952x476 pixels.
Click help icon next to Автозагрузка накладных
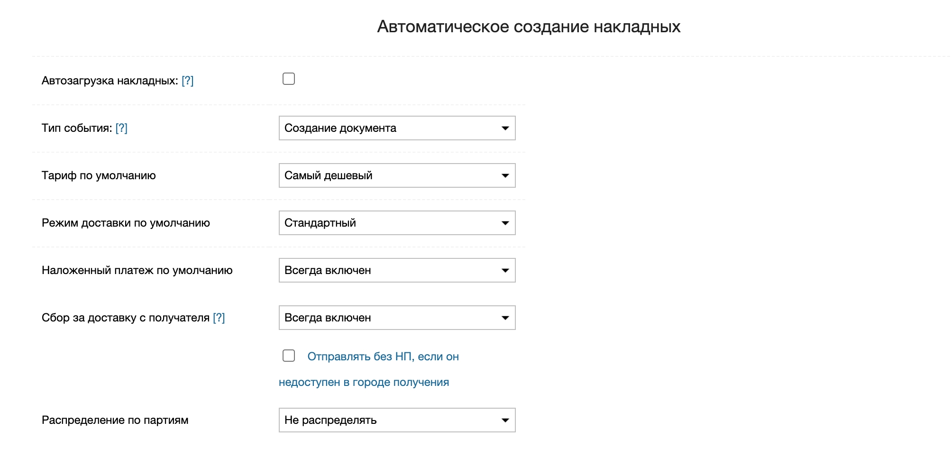point(188,81)
